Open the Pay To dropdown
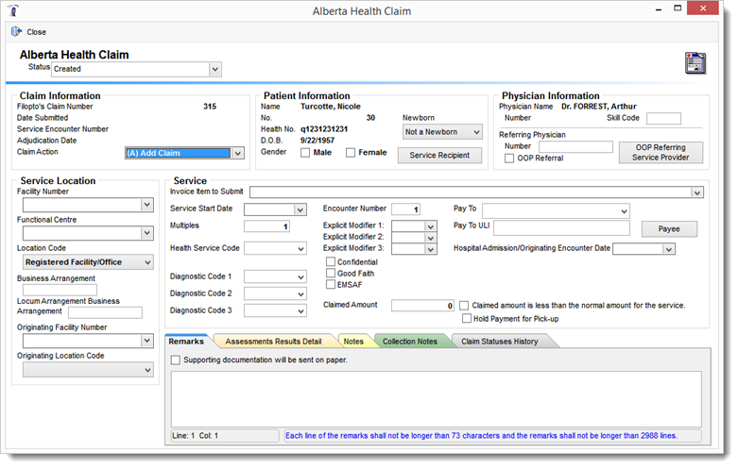Viewport: 738px width, 468px height. coord(624,211)
